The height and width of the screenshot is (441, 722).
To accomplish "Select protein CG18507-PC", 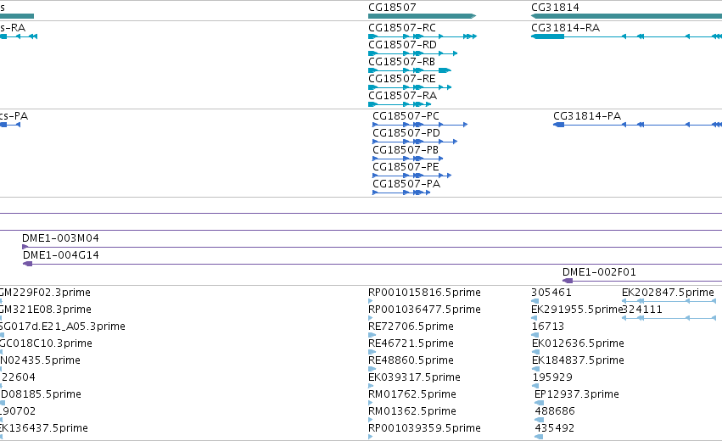I will [x=406, y=116].
